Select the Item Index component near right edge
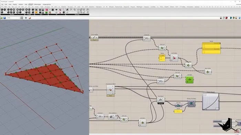The width and height of the screenshot is (241, 135). (208, 72)
